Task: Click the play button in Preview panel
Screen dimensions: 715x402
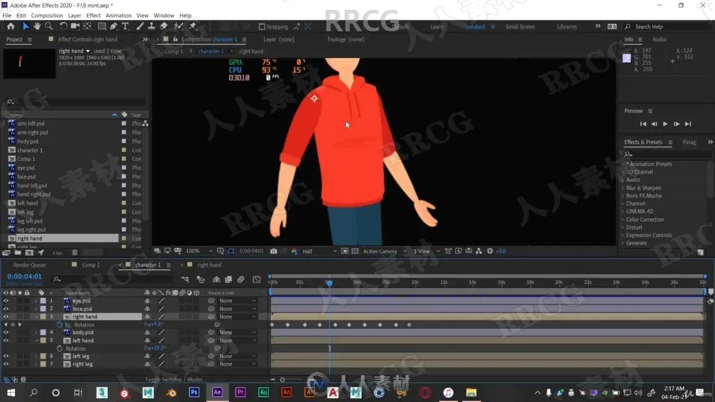Action: click(665, 124)
